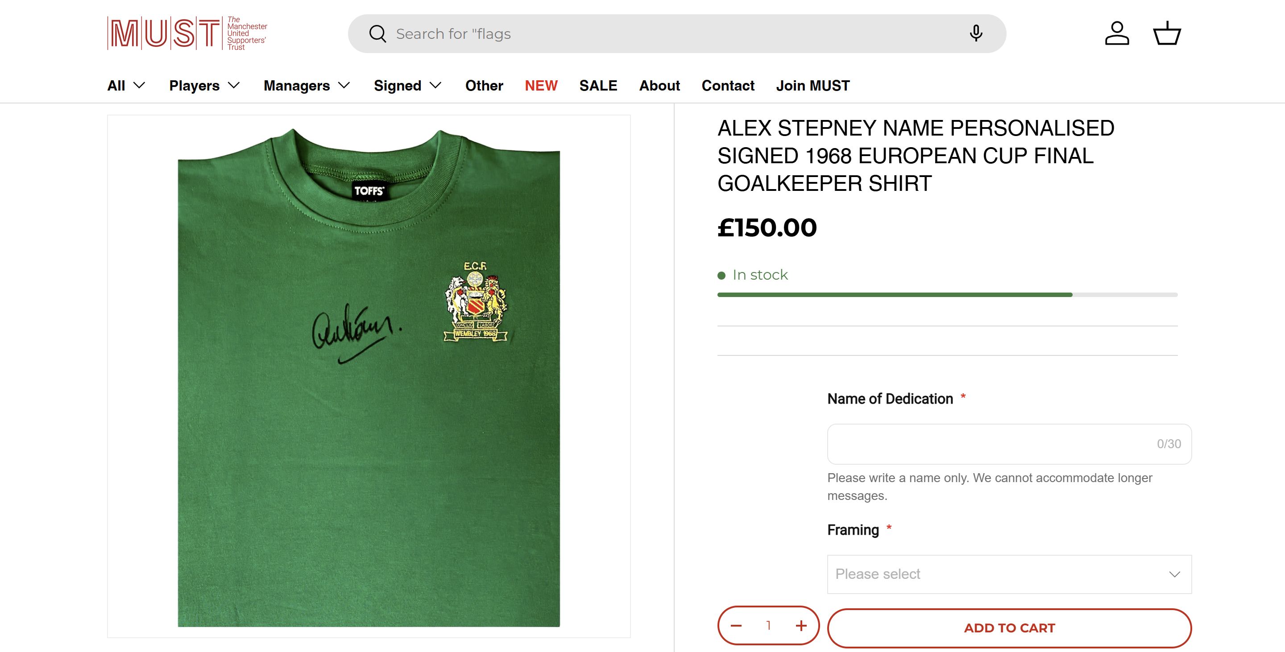Image resolution: width=1285 pixels, height=652 pixels.
Task: Open the user account icon
Action: tap(1116, 34)
